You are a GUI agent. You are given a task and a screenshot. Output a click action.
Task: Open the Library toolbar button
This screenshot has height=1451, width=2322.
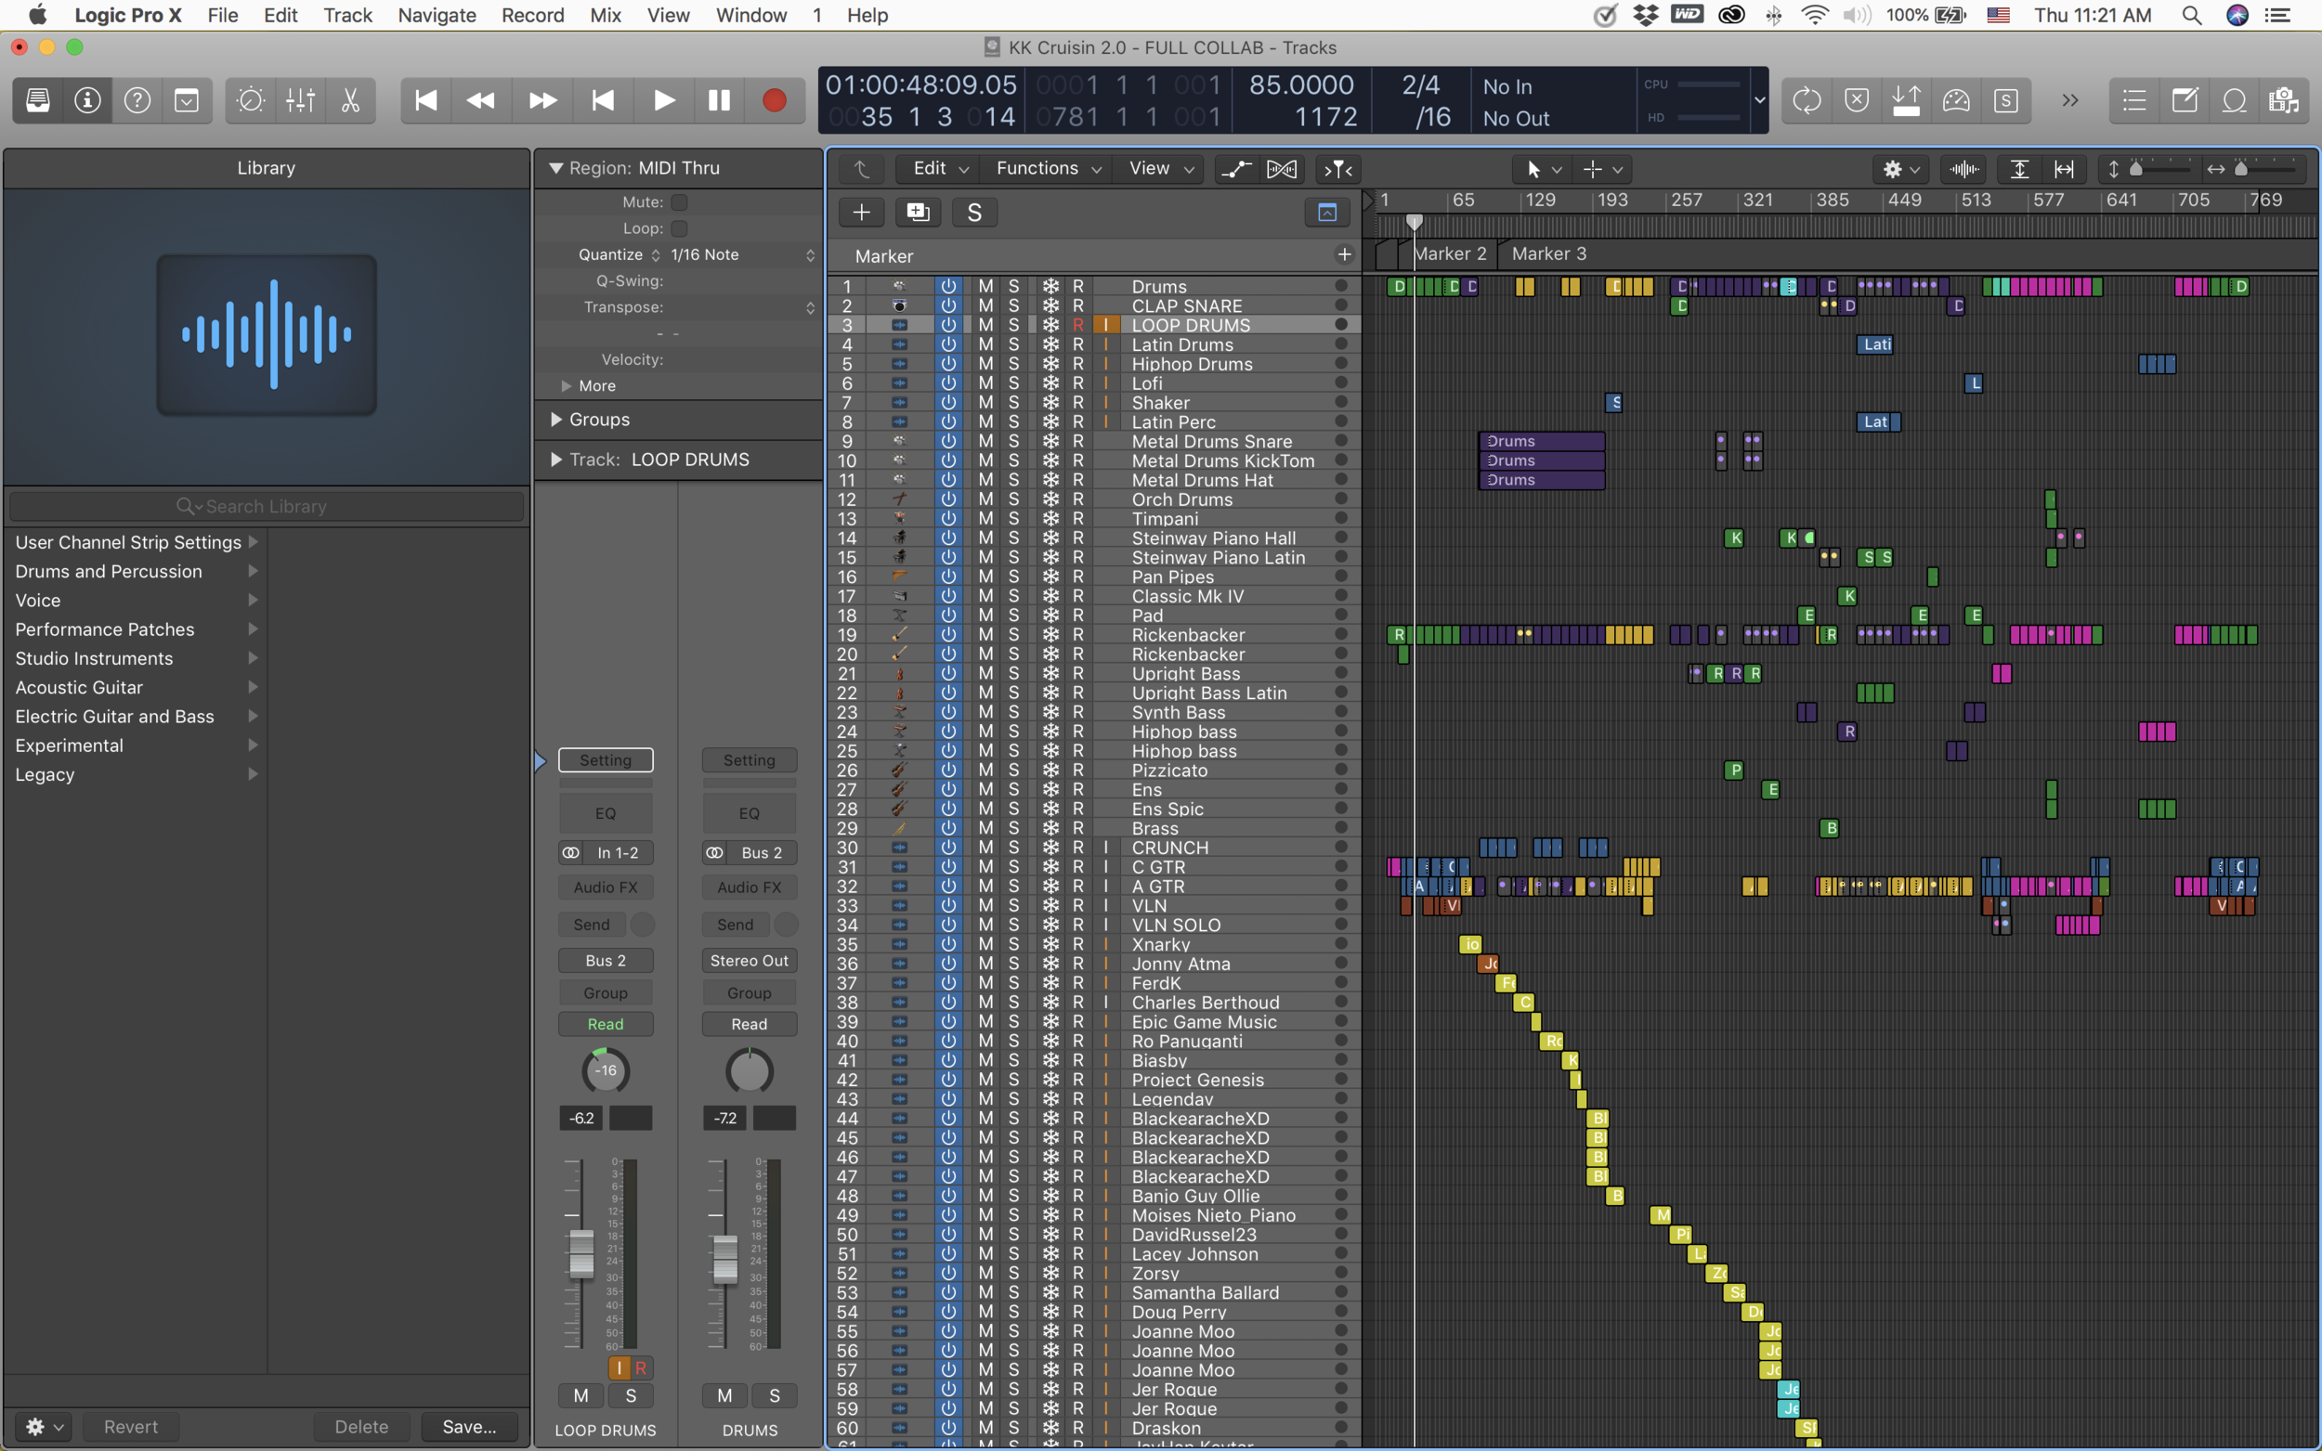(38, 101)
